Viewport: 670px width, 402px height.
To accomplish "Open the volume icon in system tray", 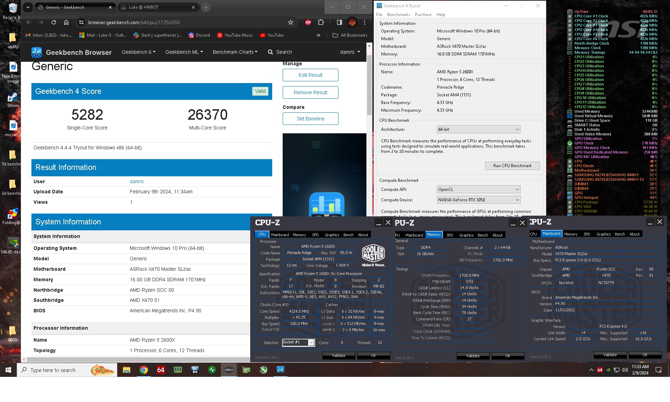I will 625,370.
